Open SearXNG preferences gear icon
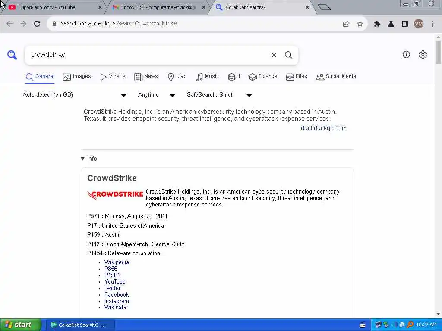 click(423, 55)
